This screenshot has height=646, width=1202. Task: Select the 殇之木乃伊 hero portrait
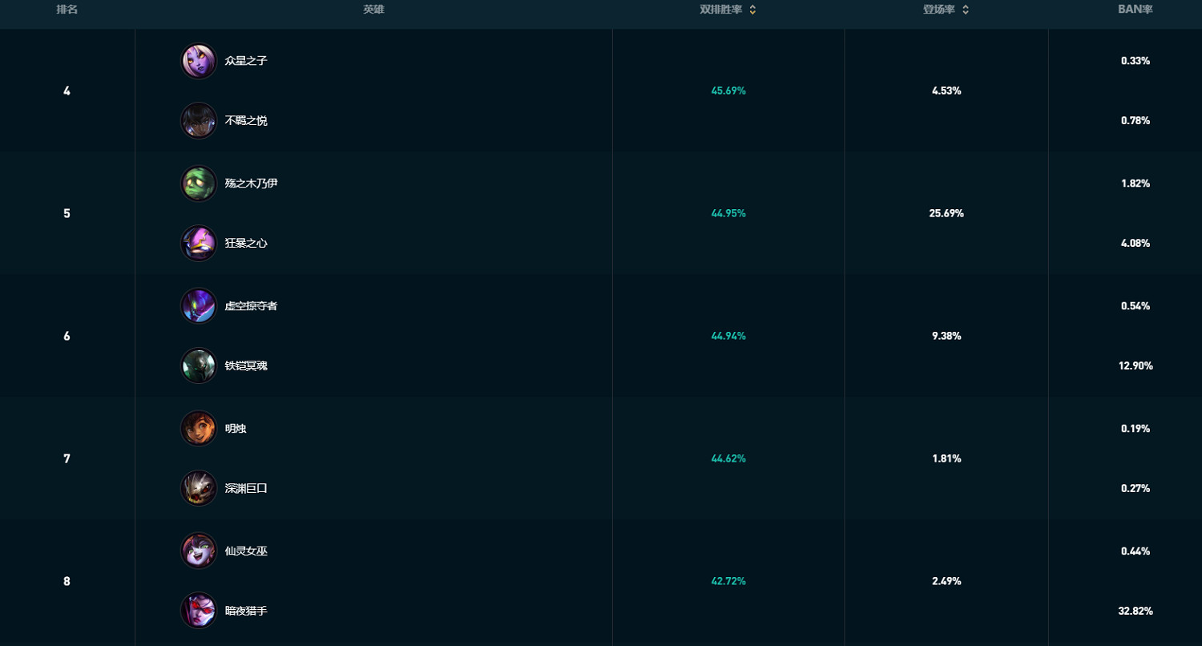(x=199, y=184)
